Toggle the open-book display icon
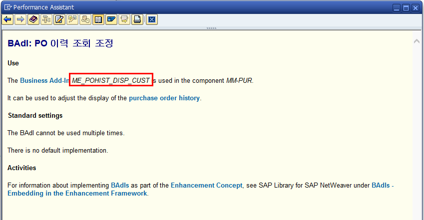The width and height of the screenshot is (424, 220). (x=98, y=19)
